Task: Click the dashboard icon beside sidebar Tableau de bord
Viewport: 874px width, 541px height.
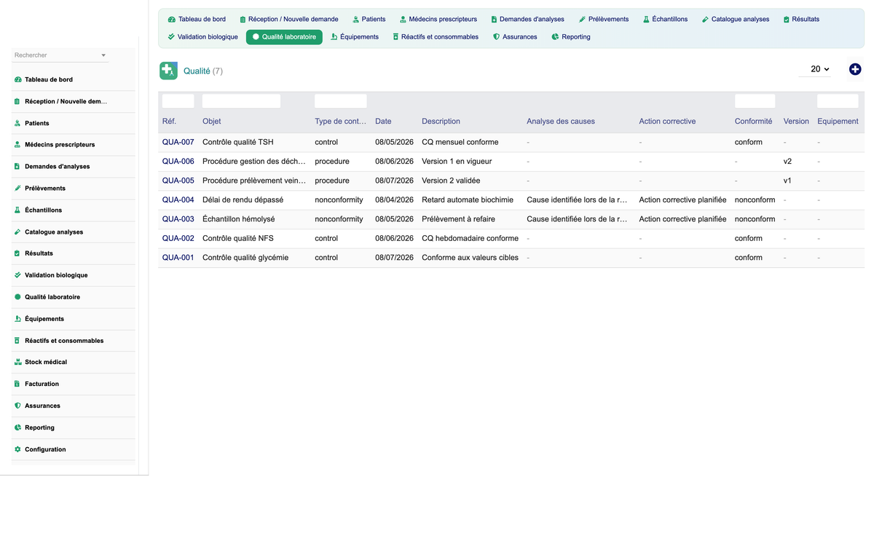Action: click(17, 79)
